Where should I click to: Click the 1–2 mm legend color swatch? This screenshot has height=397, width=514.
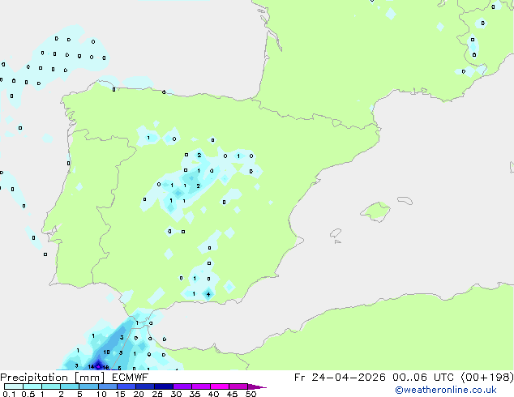[51, 386]
